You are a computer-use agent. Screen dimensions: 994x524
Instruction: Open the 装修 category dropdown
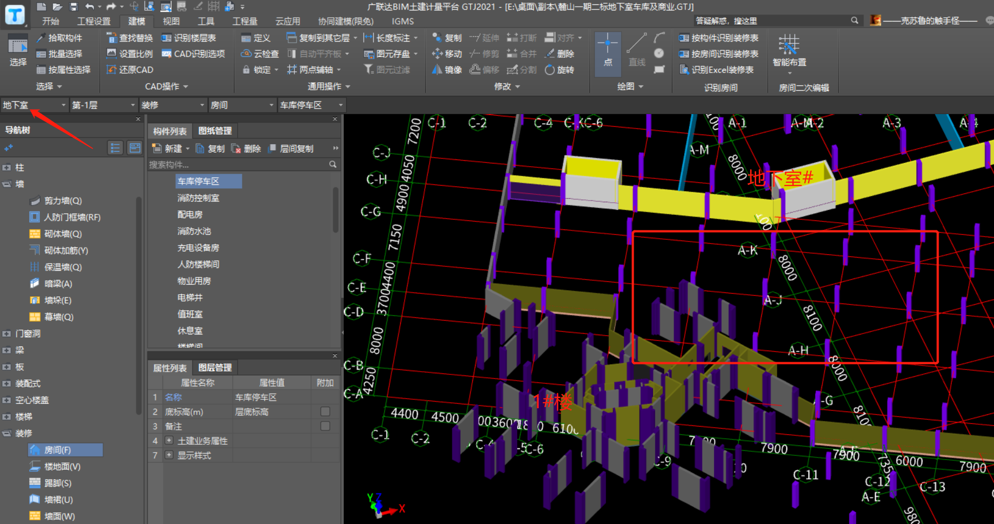pyautogui.click(x=172, y=105)
